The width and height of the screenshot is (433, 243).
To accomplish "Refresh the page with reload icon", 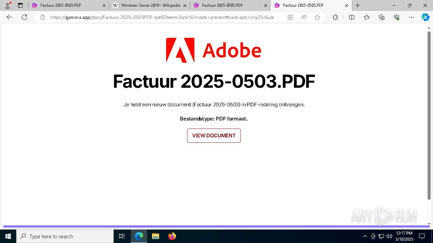I will pyautogui.click(x=24, y=17).
